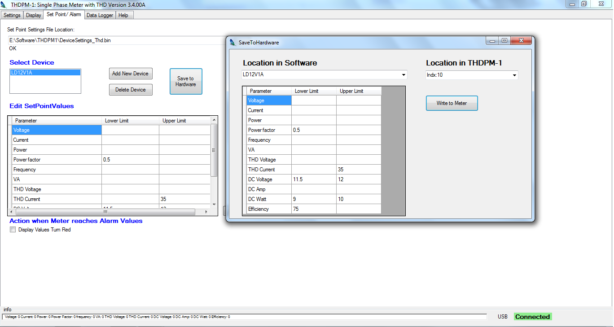614x327 pixels.
Task: Minimize the SaveToHardware dialog window
Action: click(492, 41)
